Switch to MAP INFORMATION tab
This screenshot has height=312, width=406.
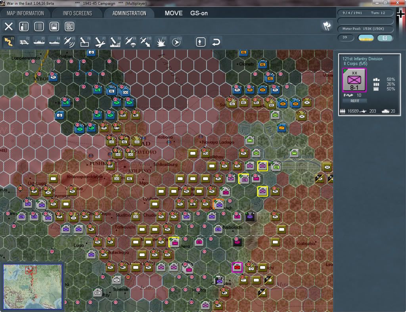tap(25, 13)
